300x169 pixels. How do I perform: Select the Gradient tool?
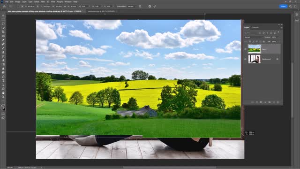pos(3,64)
